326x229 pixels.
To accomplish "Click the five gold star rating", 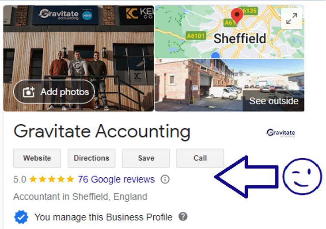I will coord(52,179).
